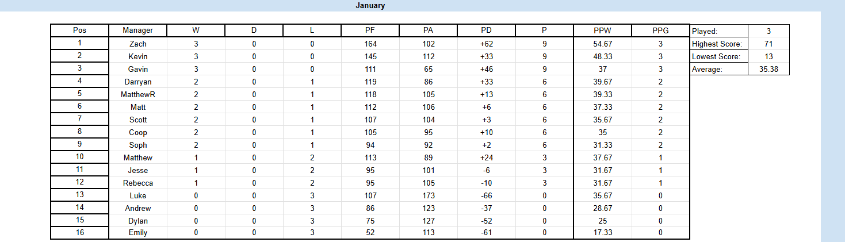
Task: Click the Emily name cell
Action: pyautogui.click(x=137, y=233)
